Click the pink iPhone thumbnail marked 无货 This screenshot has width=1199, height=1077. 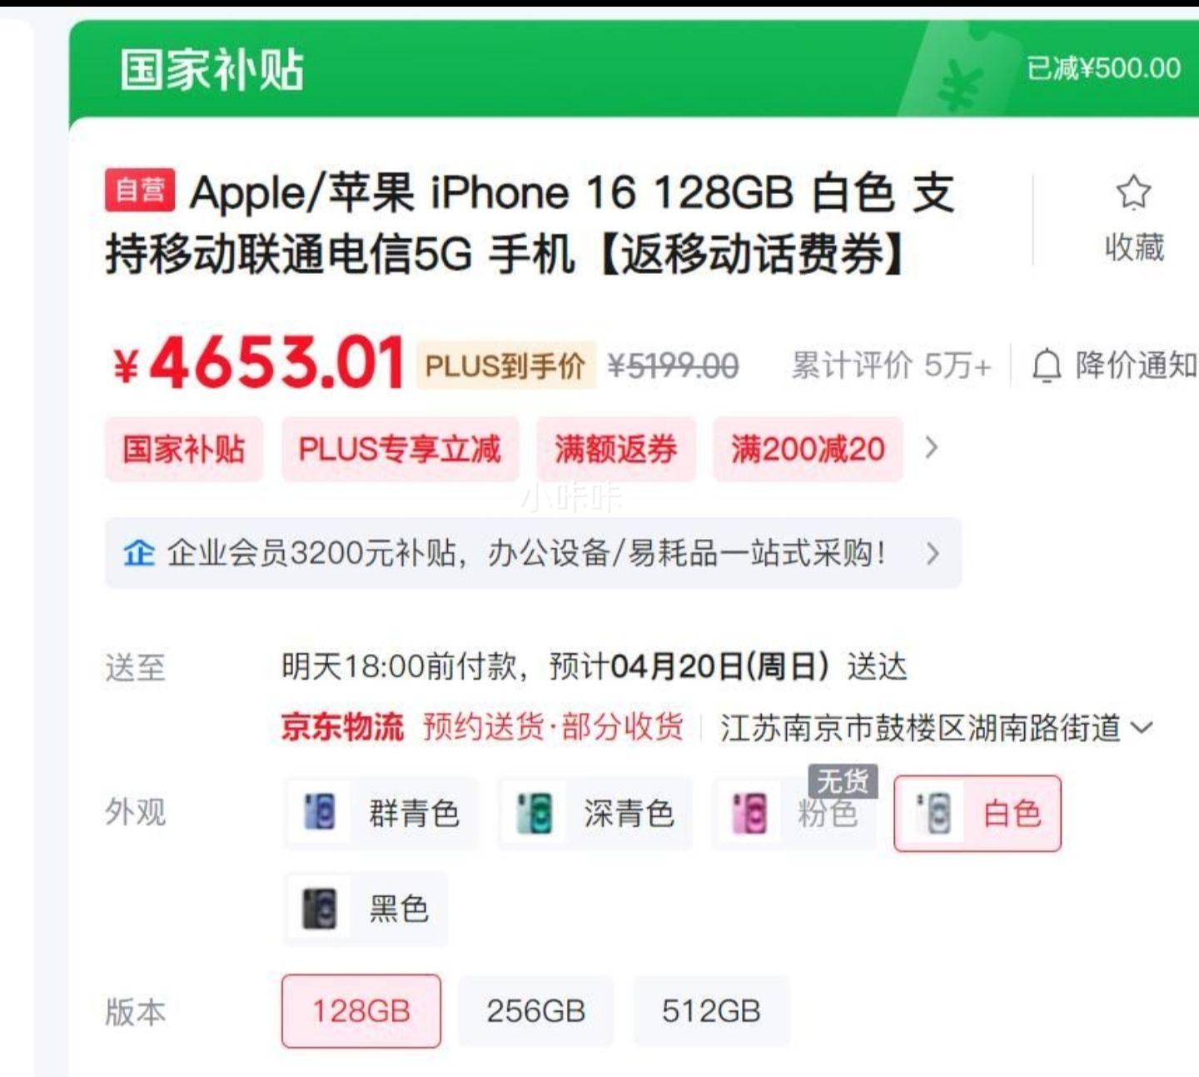[x=749, y=813]
